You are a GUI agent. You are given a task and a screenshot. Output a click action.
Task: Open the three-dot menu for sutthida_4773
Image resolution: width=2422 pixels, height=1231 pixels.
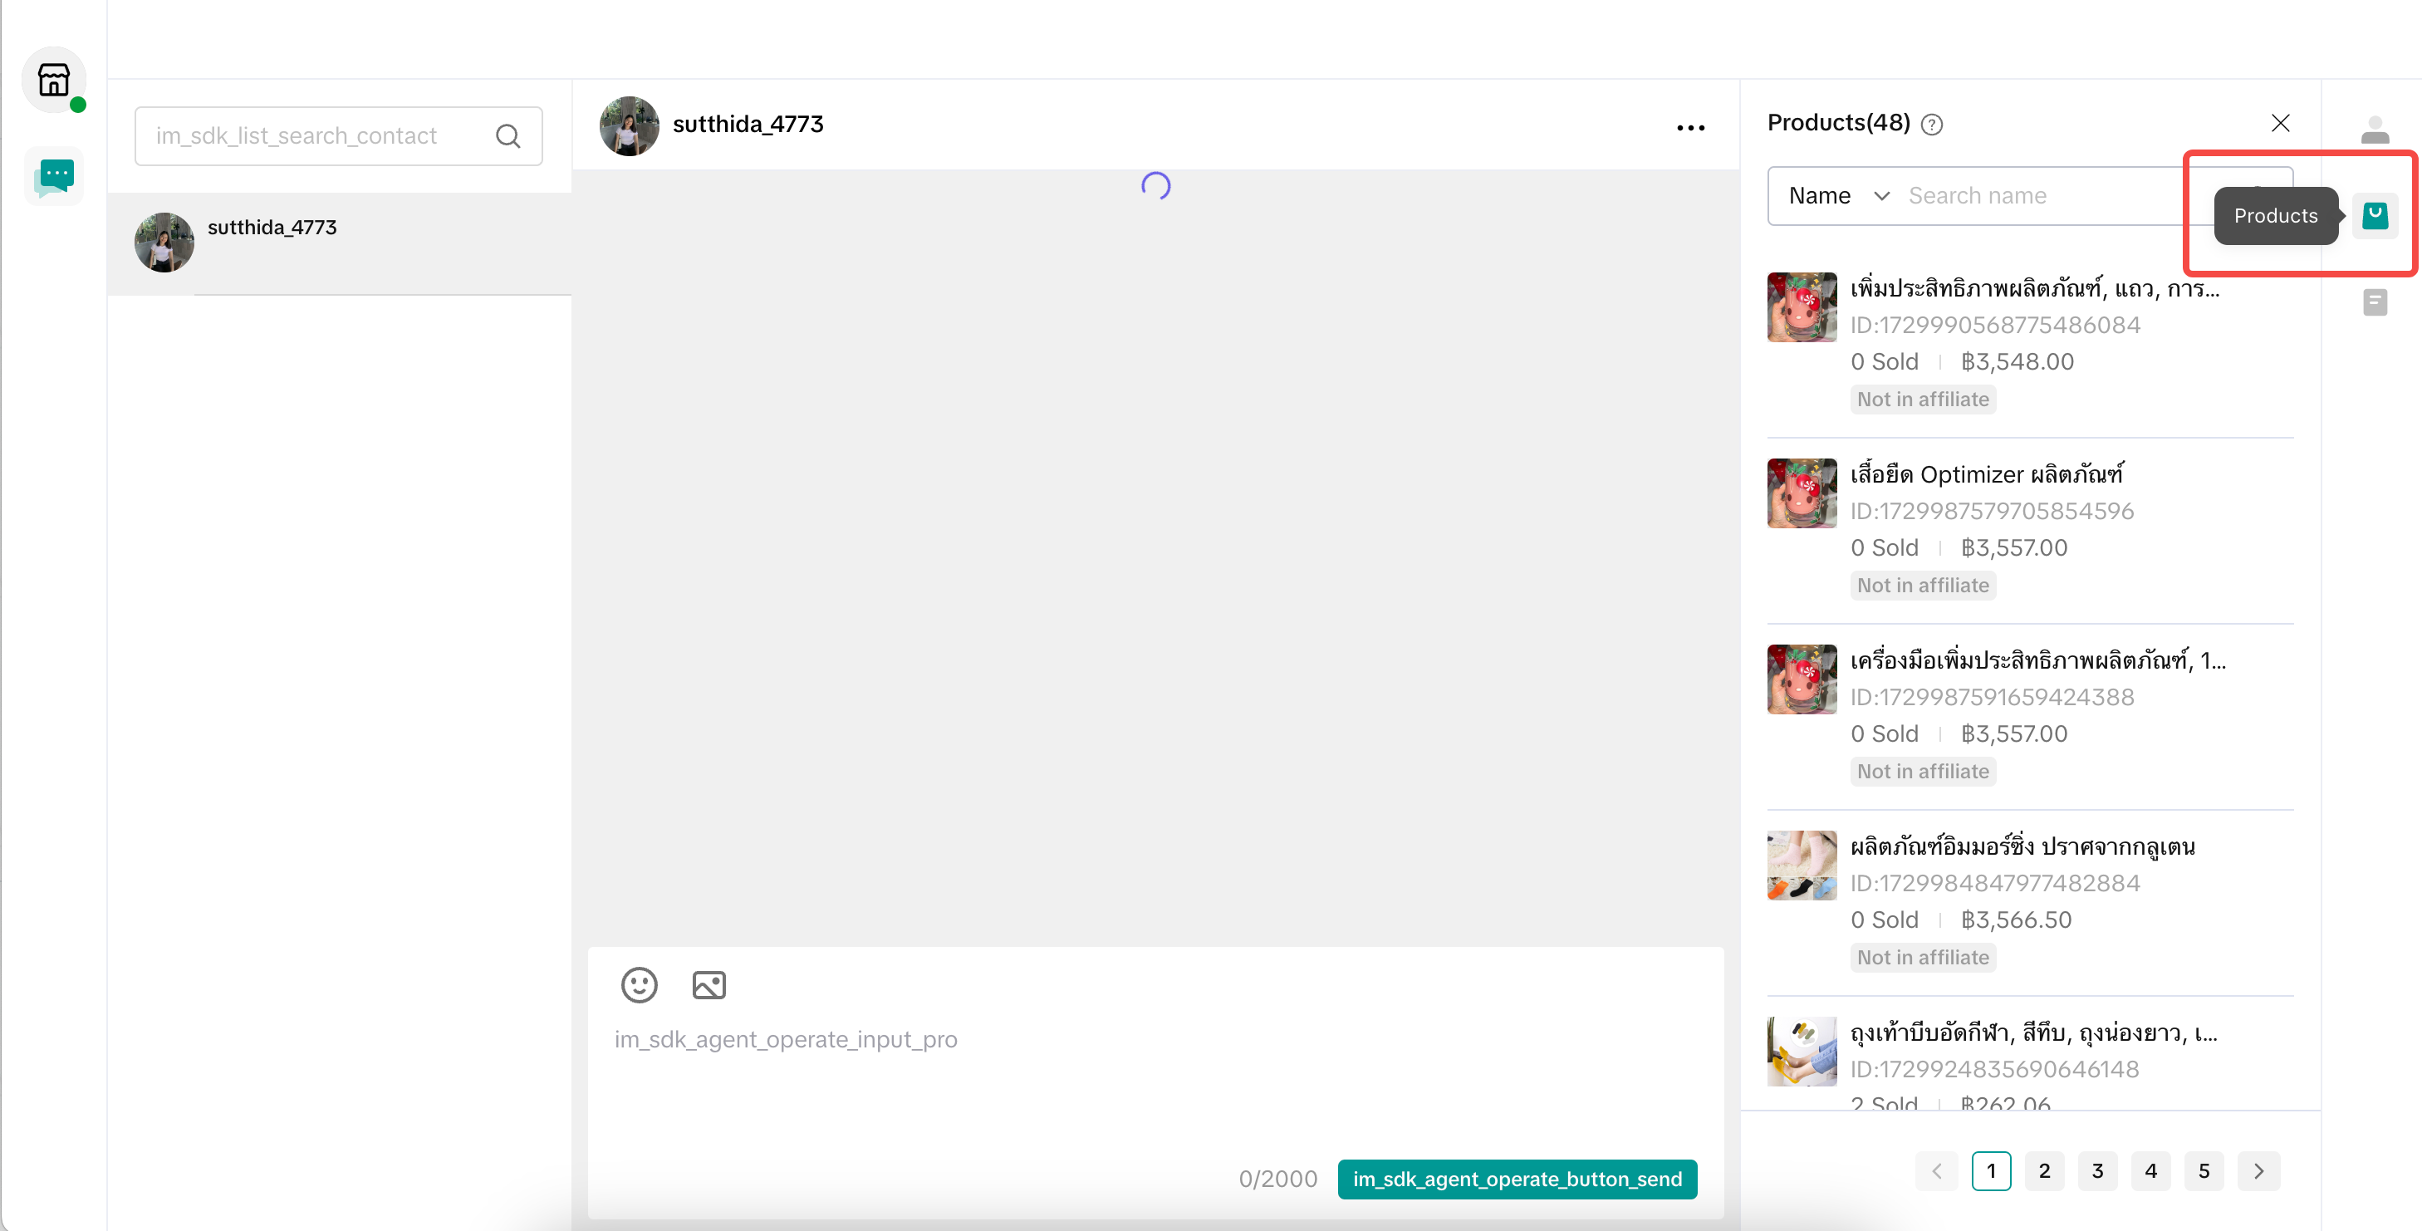click(x=1689, y=128)
